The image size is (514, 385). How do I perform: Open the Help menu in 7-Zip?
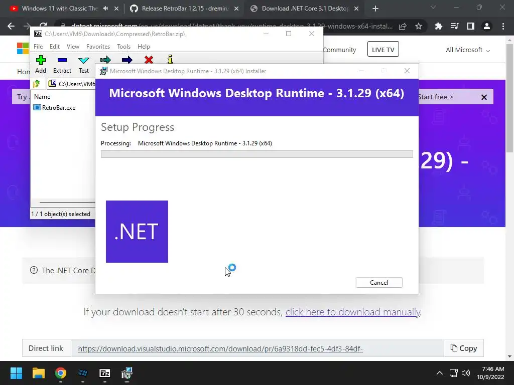pos(144,47)
